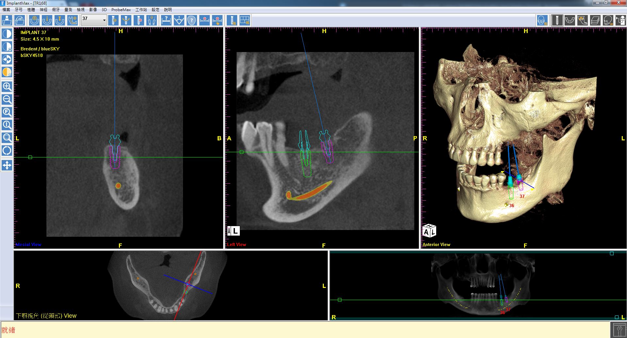The height and width of the screenshot is (338, 627).
Task: Click the orange nerve dot in Mesial View
Action: pos(118,186)
